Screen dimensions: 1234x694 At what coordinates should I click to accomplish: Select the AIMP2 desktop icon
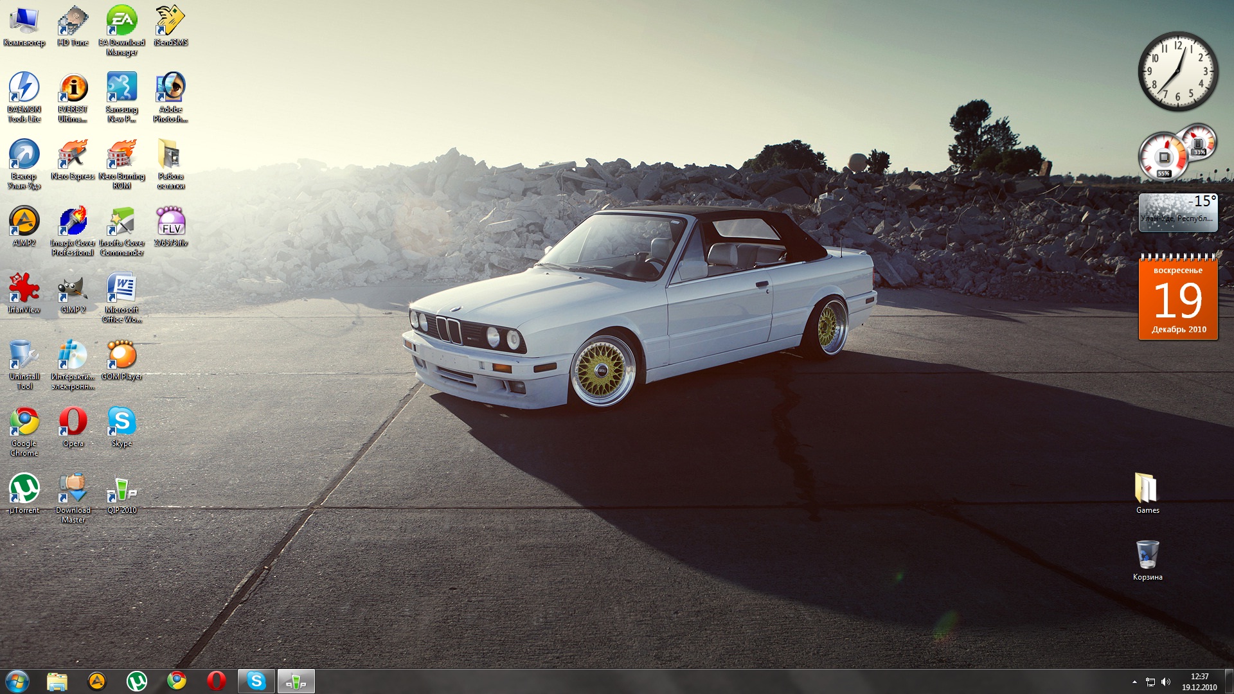24,222
